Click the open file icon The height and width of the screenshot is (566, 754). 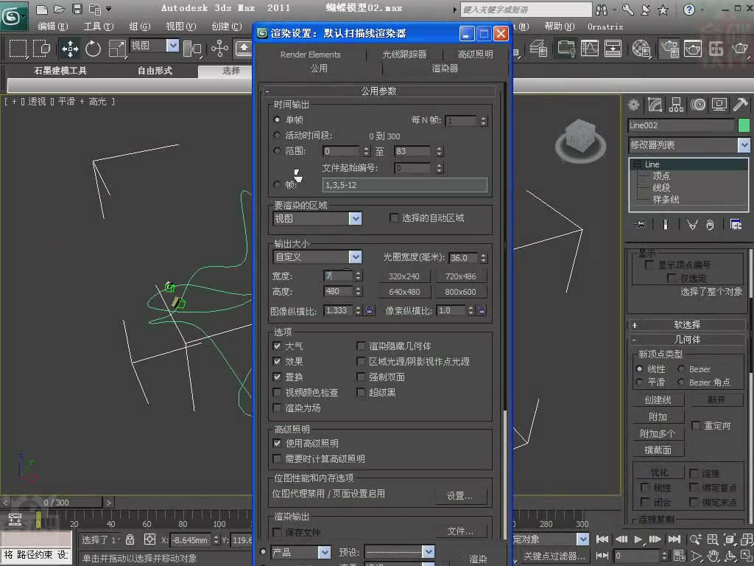tap(59, 9)
